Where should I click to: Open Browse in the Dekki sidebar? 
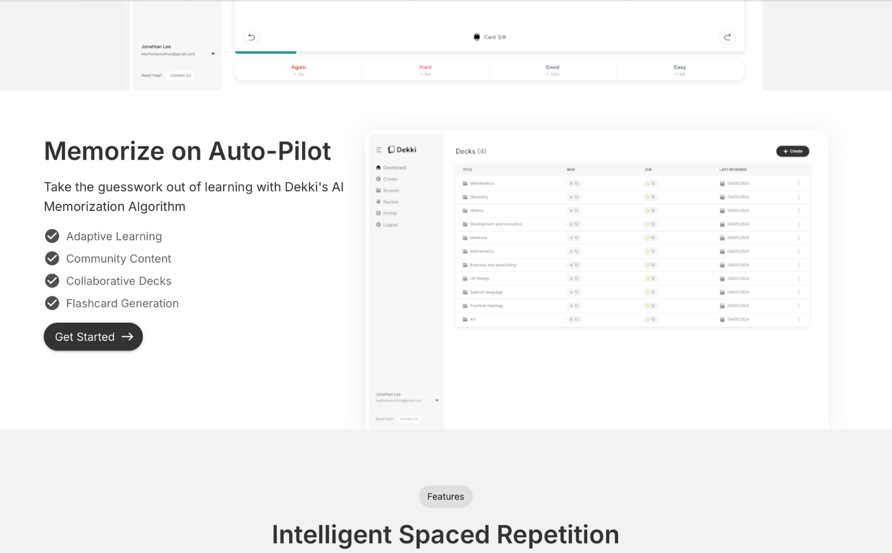[x=387, y=191]
